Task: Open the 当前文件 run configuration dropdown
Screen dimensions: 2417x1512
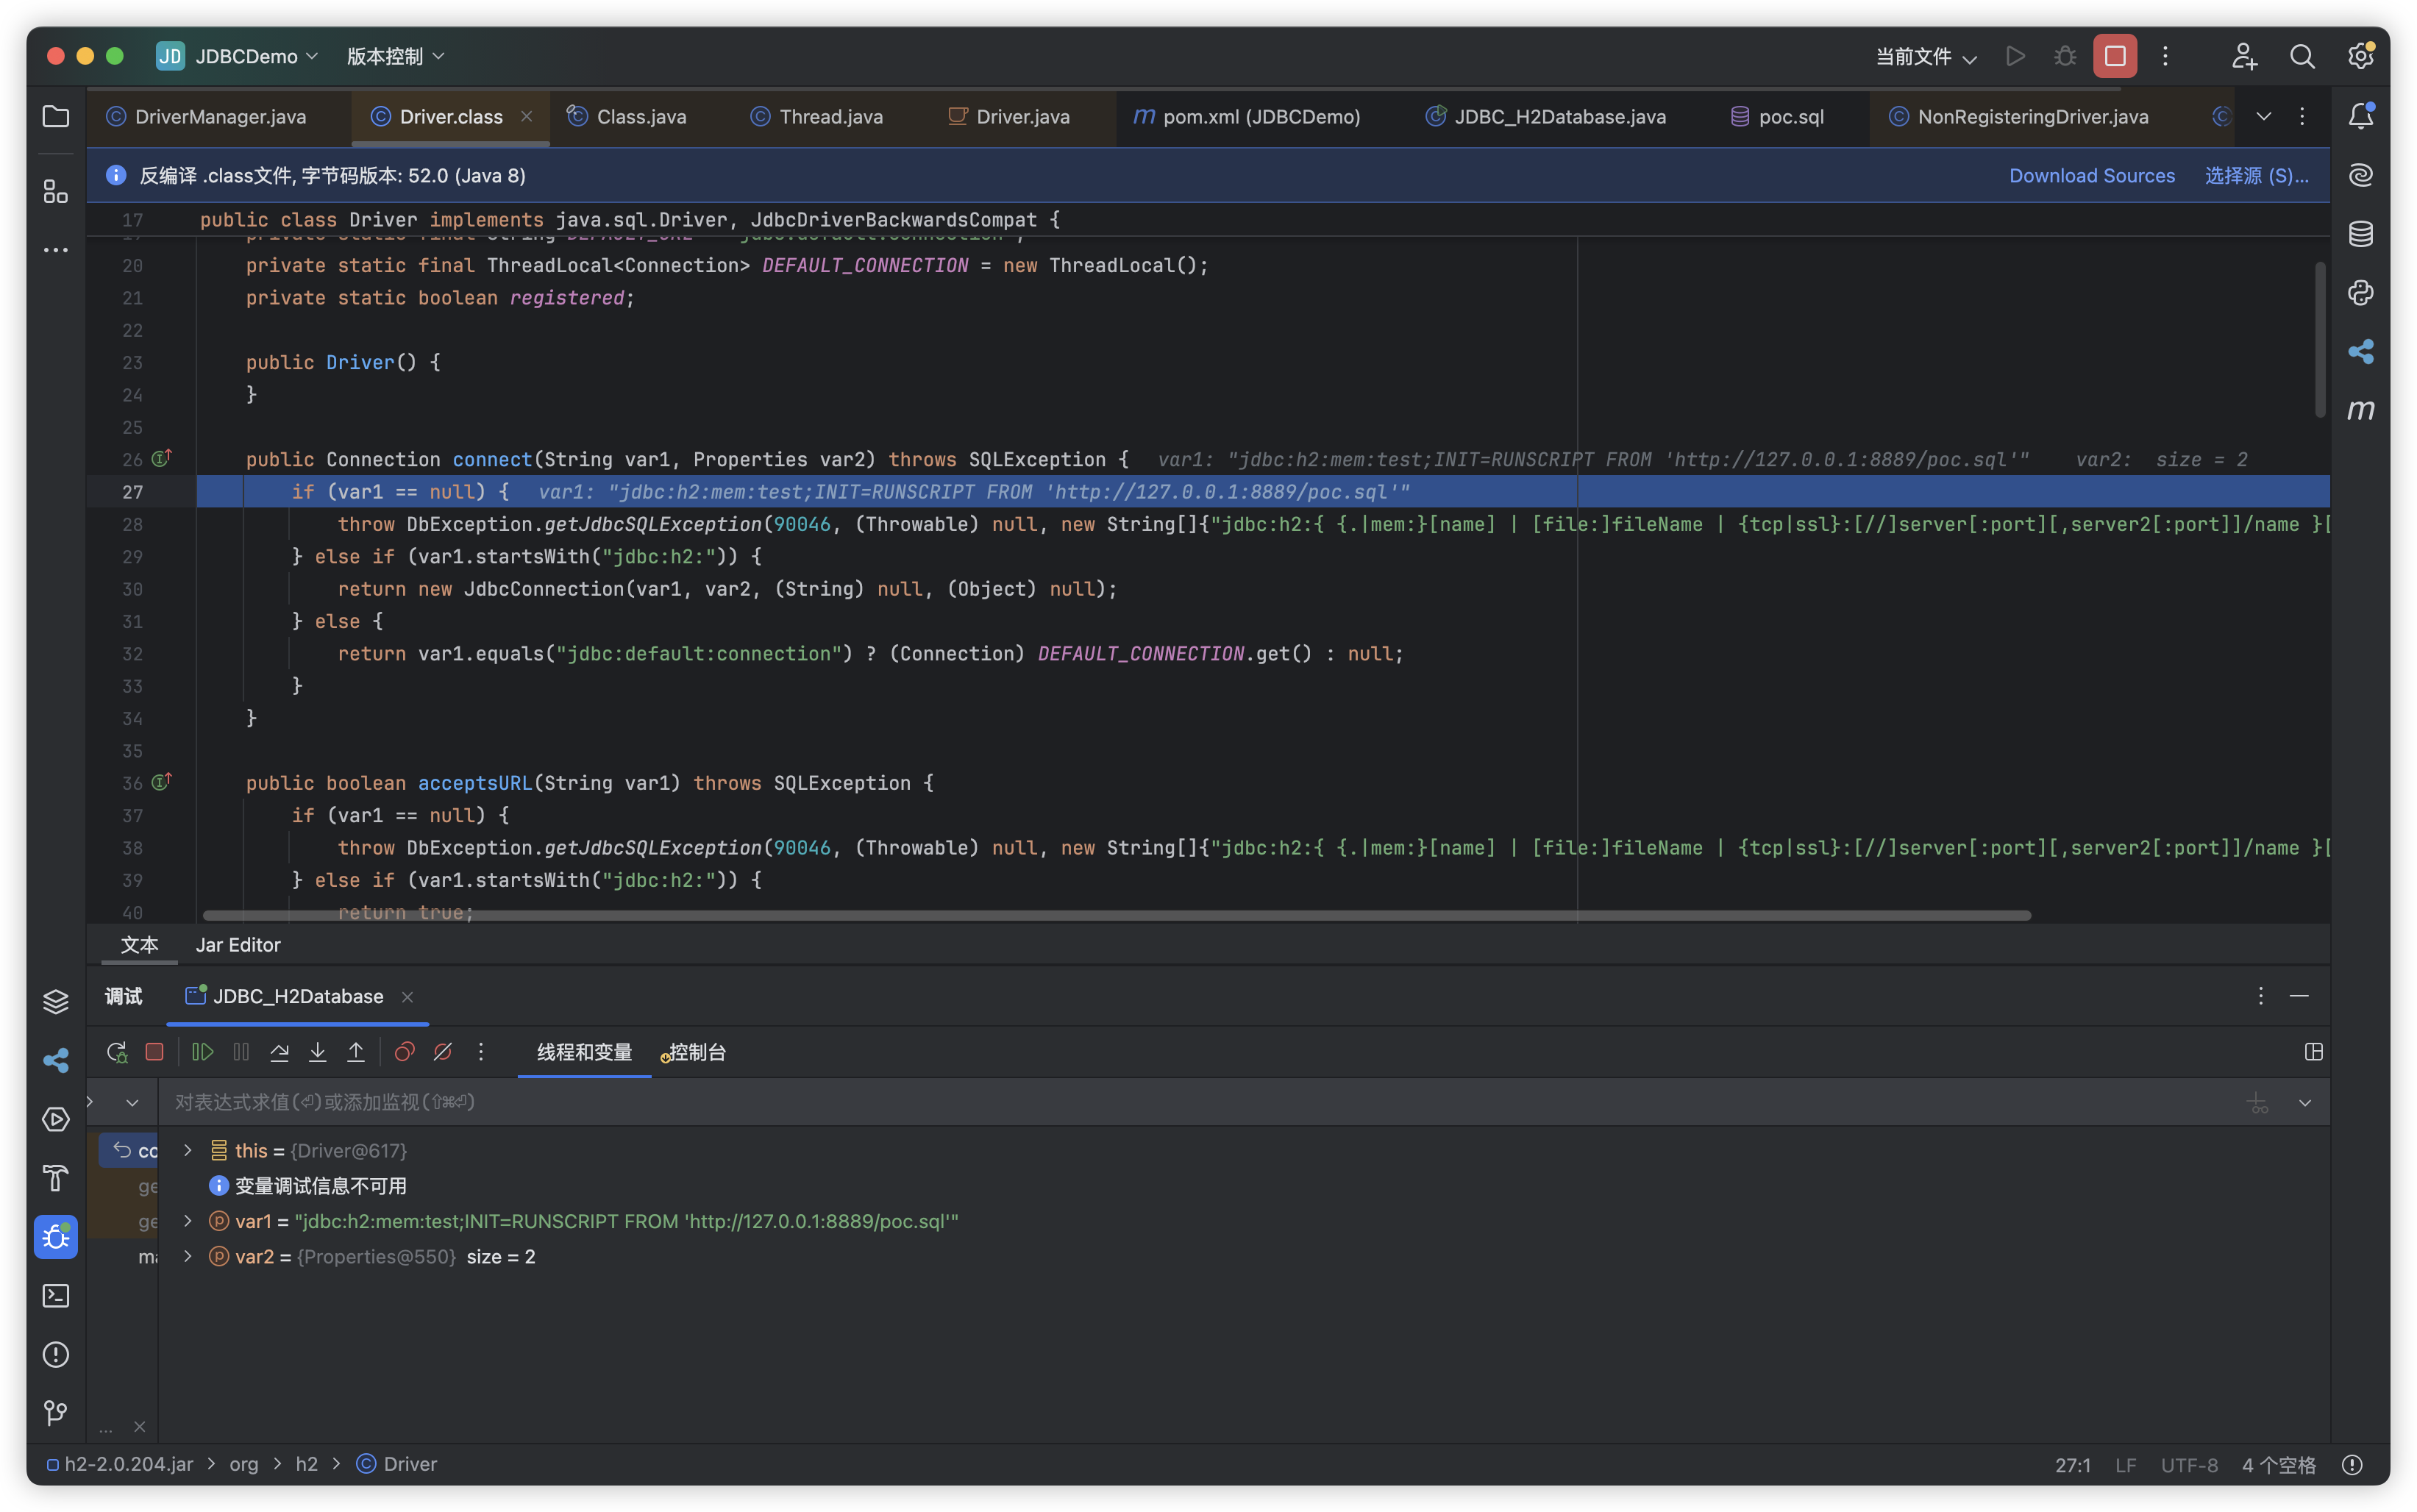Action: pyautogui.click(x=1926, y=56)
